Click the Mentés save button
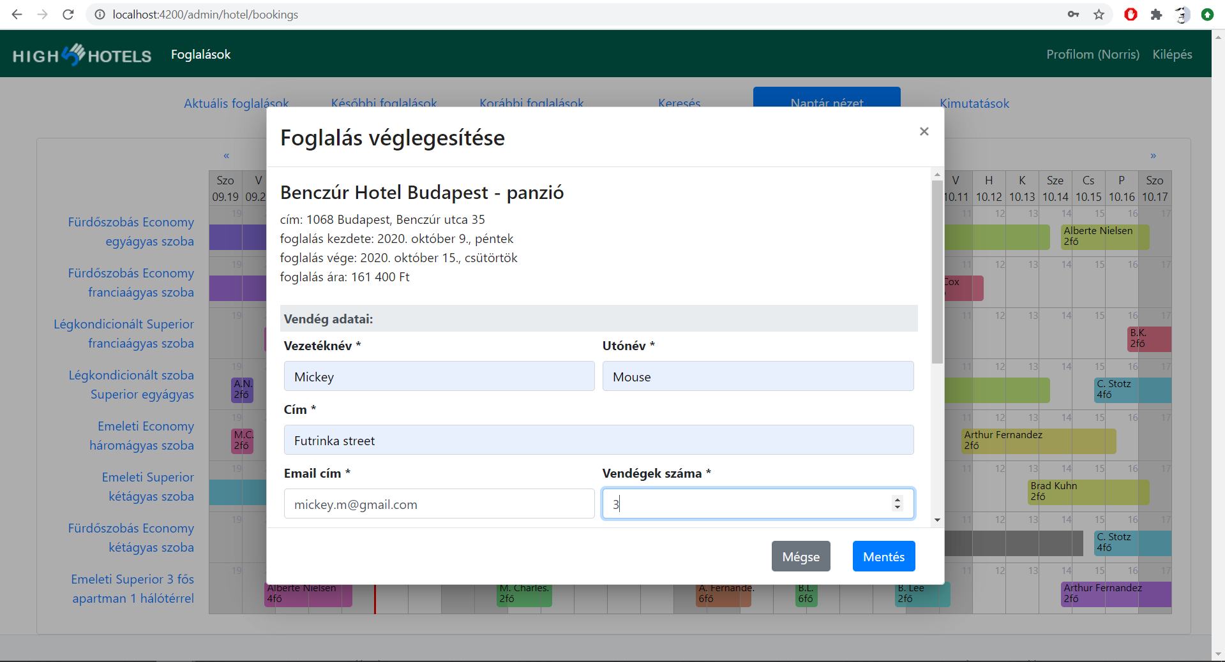Screen dimensions: 1225x662 coord(883,557)
